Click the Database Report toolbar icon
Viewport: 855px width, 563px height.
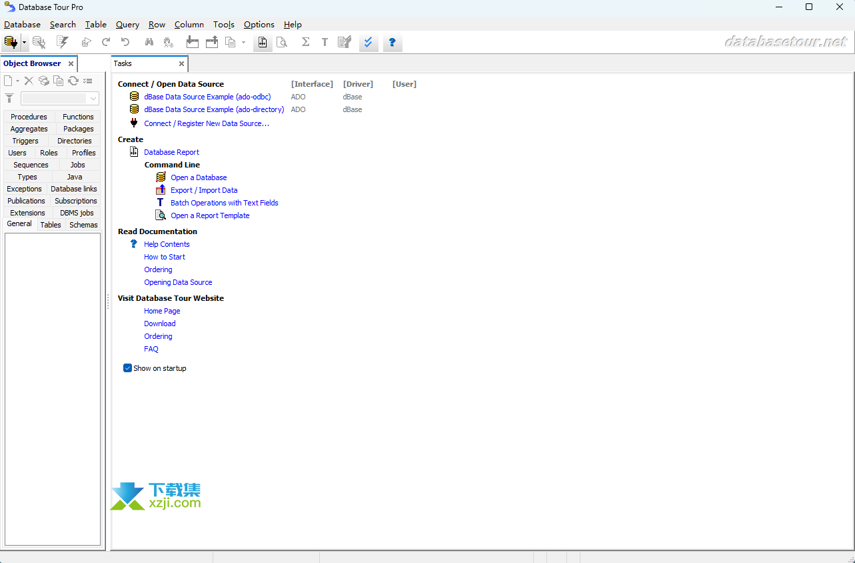[263, 43]
